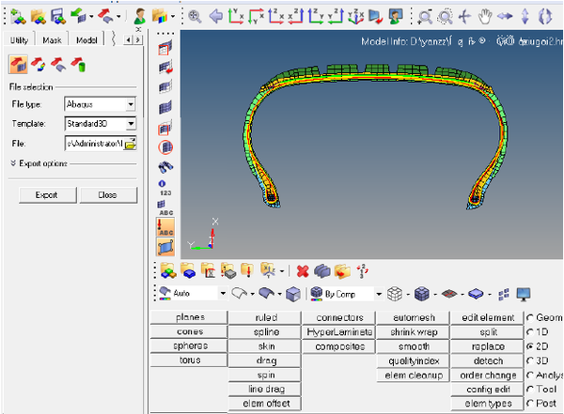The width and height of the screenshot is (564, 414).
Task: Select the Analysis page radio button
Action: [x=529, y=376]
